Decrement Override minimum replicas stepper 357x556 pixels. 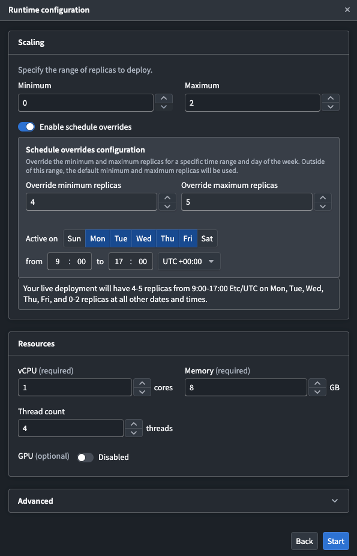[x=167, y=206]
